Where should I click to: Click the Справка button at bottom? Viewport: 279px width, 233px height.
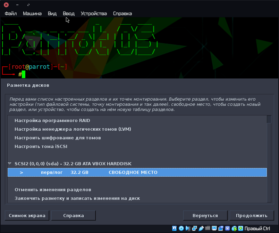click(74, 215)
